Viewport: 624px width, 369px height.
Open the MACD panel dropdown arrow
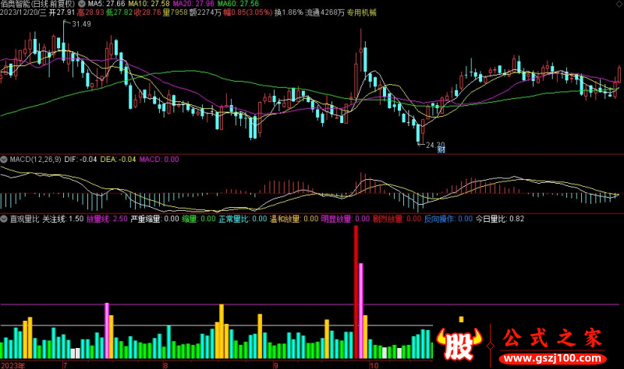click(4, 160)
